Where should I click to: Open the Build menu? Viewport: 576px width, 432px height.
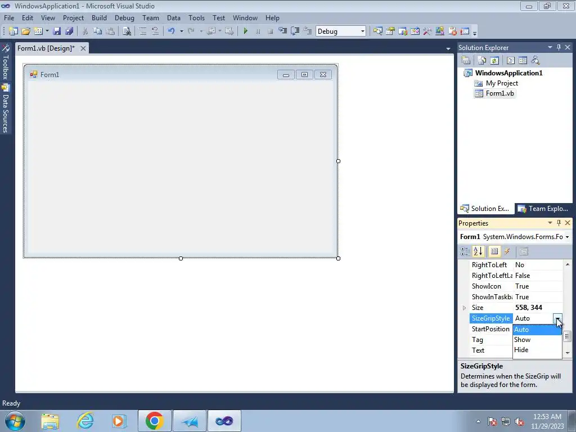99,17
